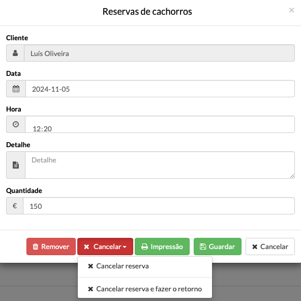Expand the red Cancelar dropdown caret

click(x=125, y=247)
